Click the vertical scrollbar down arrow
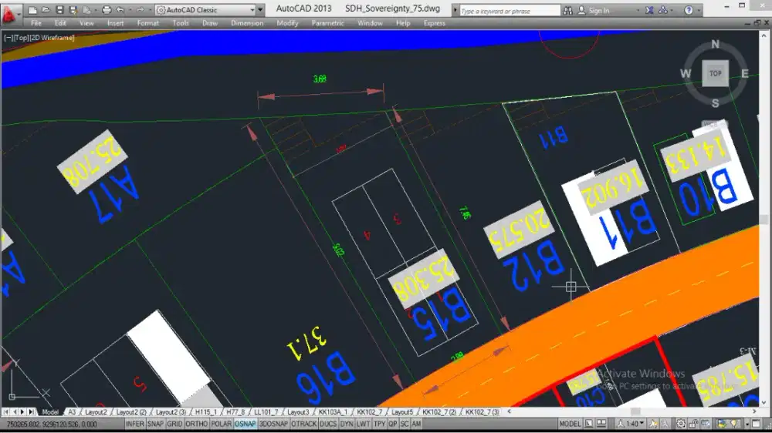 pos(764,402)
